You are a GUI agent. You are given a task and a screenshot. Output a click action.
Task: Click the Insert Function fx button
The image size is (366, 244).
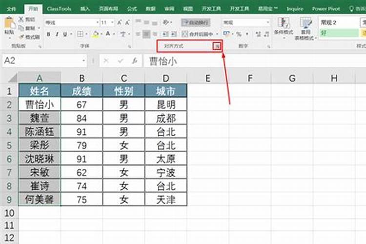[x=135, y=61]
